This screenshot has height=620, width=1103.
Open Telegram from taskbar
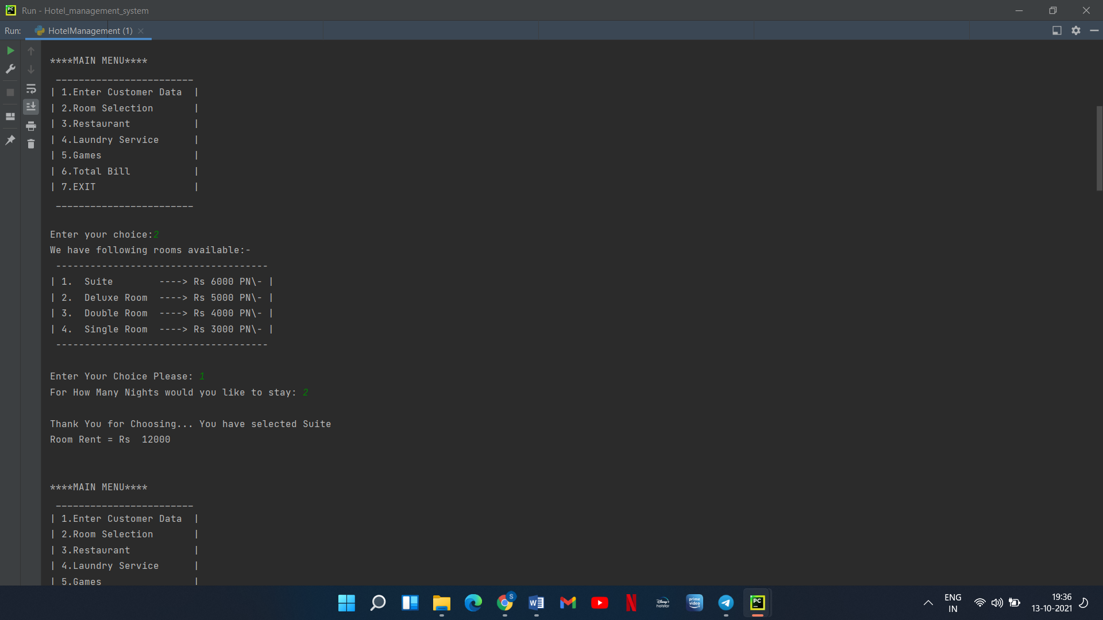726,603
